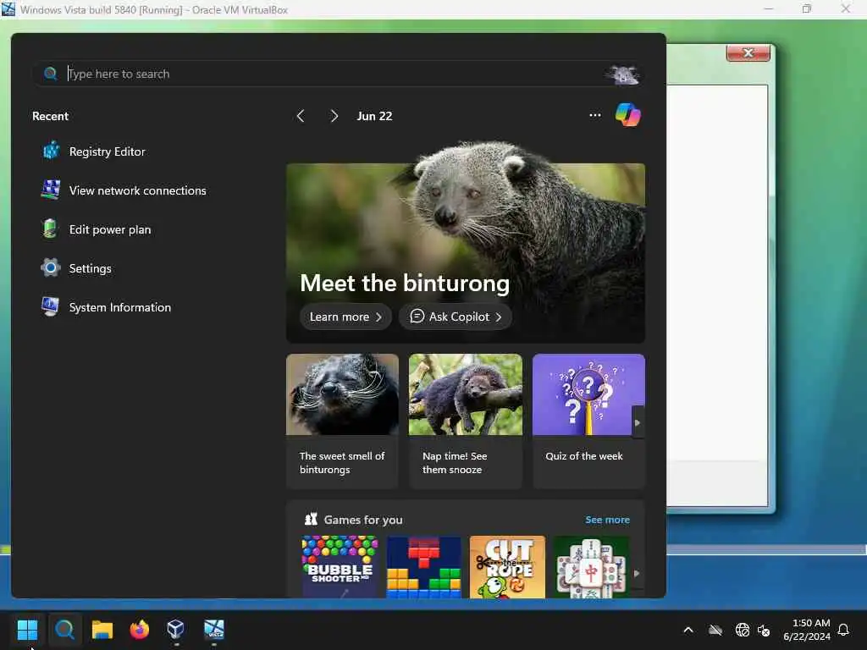Open the notification bell icon
The height and width of the screenshot is (650, 867).
click(843, 630)
